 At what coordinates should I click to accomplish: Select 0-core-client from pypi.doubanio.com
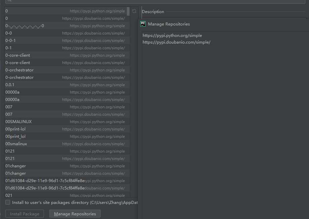(67, 63)
